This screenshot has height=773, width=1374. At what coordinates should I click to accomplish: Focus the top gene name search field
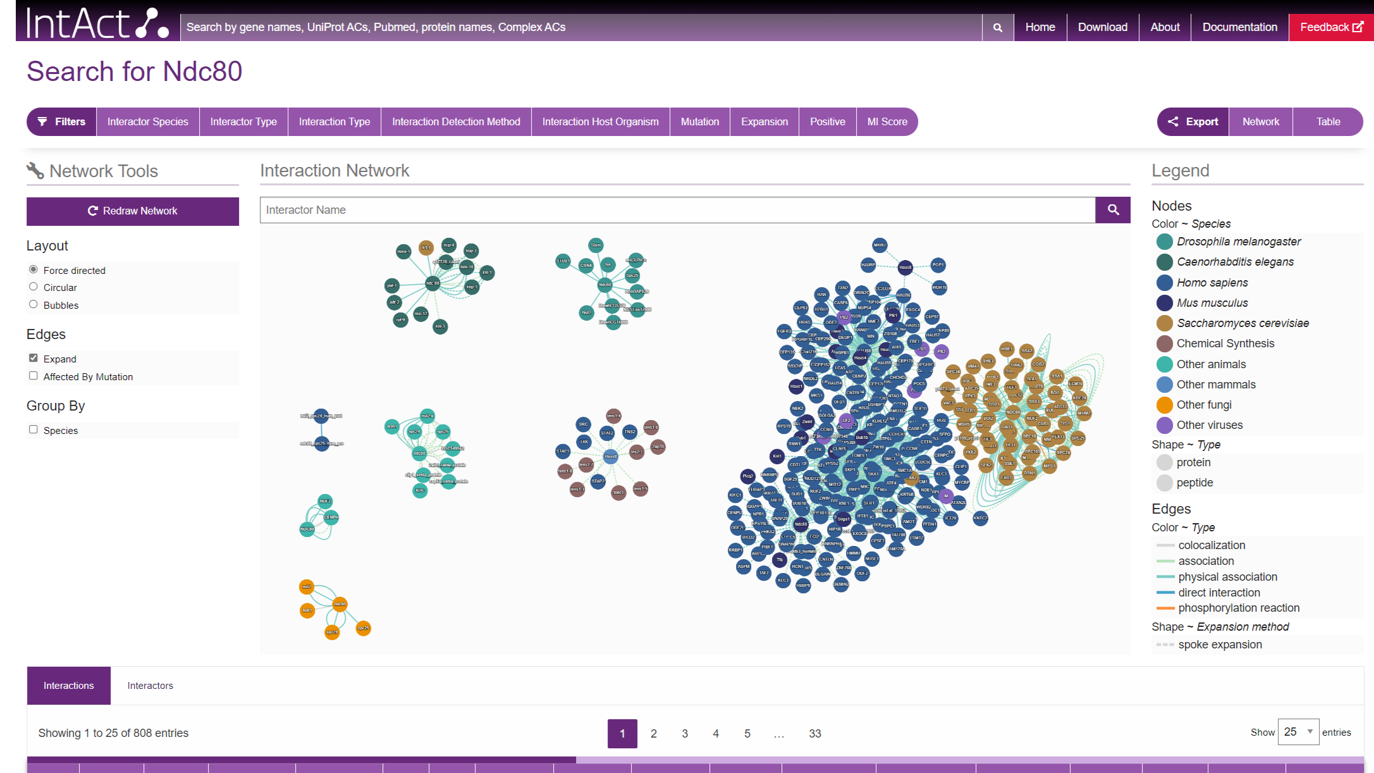tap(581, 27)
